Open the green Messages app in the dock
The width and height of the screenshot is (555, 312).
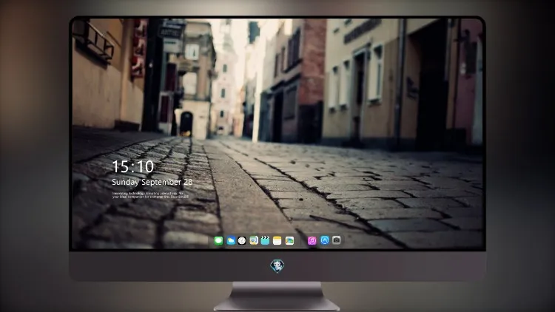click(218, 240)
